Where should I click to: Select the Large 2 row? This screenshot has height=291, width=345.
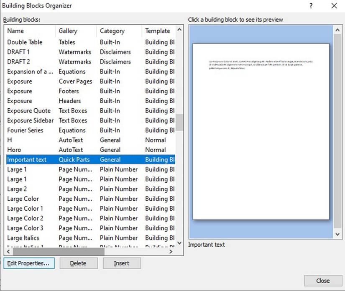point(91,189)
